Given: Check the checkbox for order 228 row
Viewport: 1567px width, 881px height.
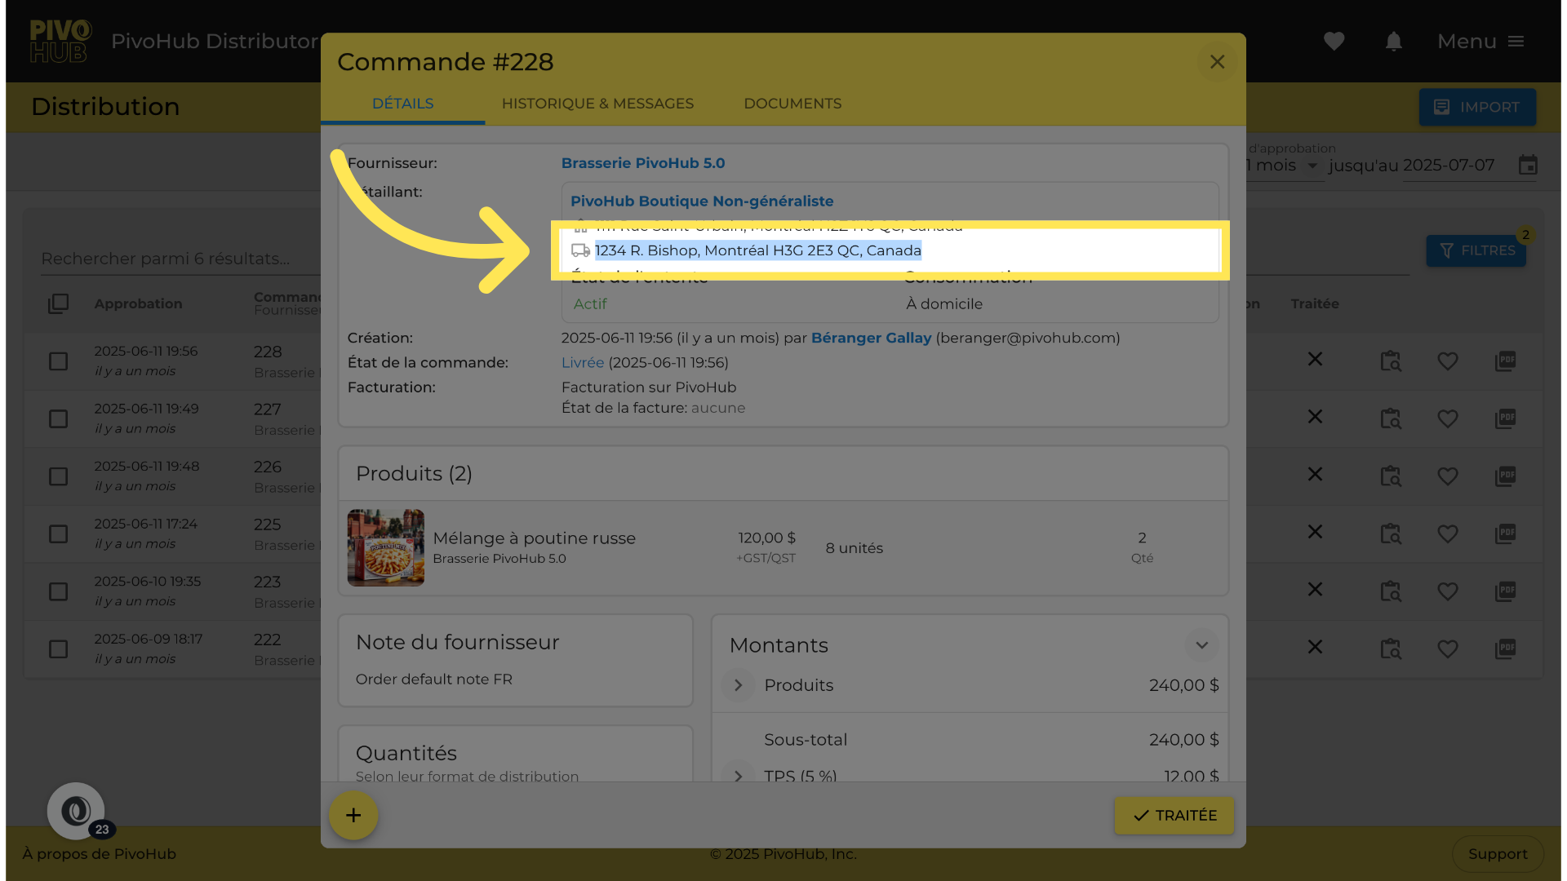Looking at the screenshot, I should (58, 361).
